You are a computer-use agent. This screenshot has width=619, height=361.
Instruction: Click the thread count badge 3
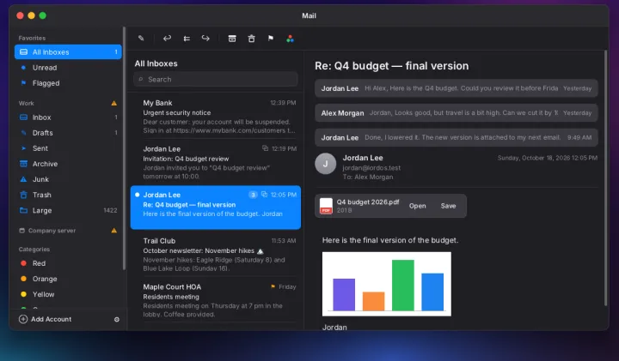point(253,195)
